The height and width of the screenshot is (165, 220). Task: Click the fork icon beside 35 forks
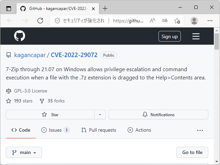point(42,101)
